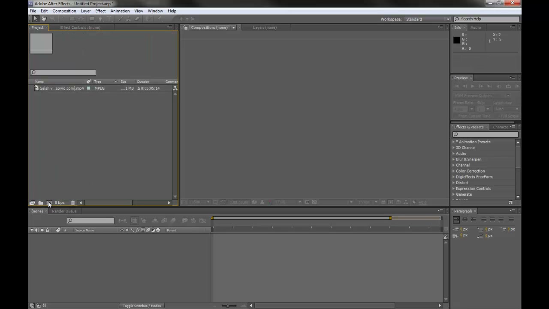549x309 pixels.
Task: Open Effects & Presets panel menu
Action: (x=512, y=127)
